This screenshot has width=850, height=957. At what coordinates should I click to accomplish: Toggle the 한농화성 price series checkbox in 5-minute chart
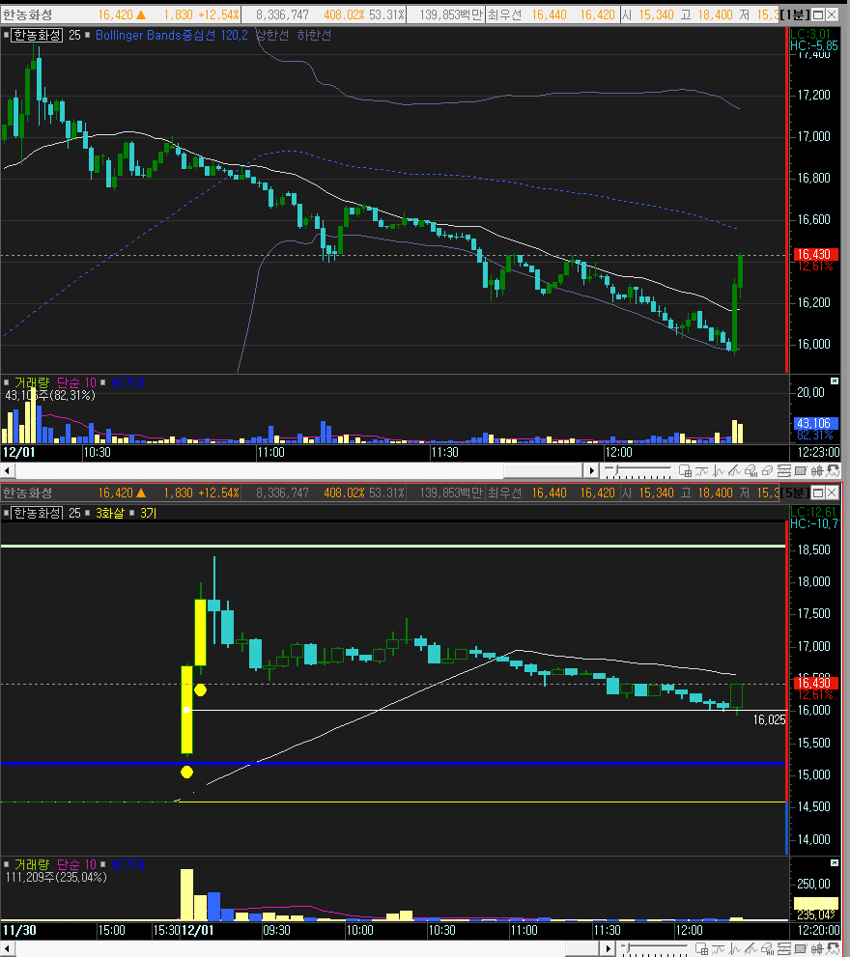6,514
